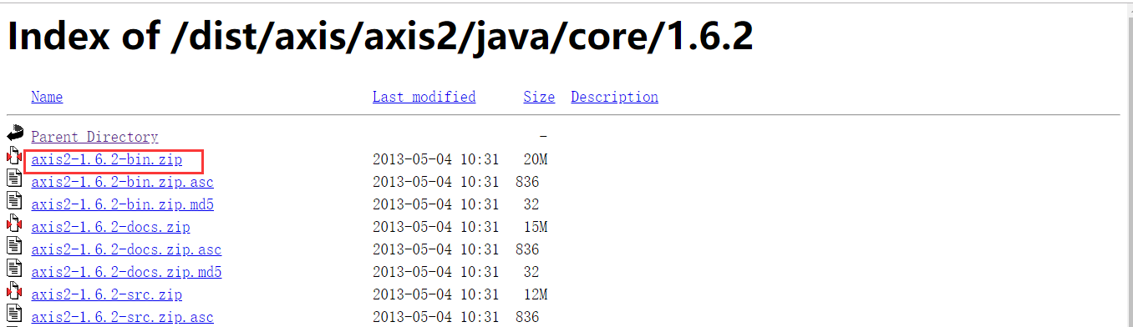Download axis2-1.6.2-bin.zip
Viewport: 1133px width, 327px height.
(106, 159)
